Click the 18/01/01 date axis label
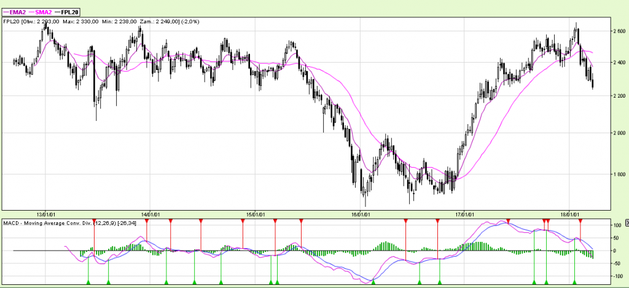The image size is (629, 288). pyautogui.click(x=571, y=214)
